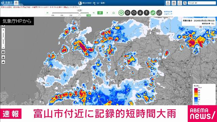Click the radar timestamp info box
The width and height of the screenshot is (217, 122).
[198, 22]
